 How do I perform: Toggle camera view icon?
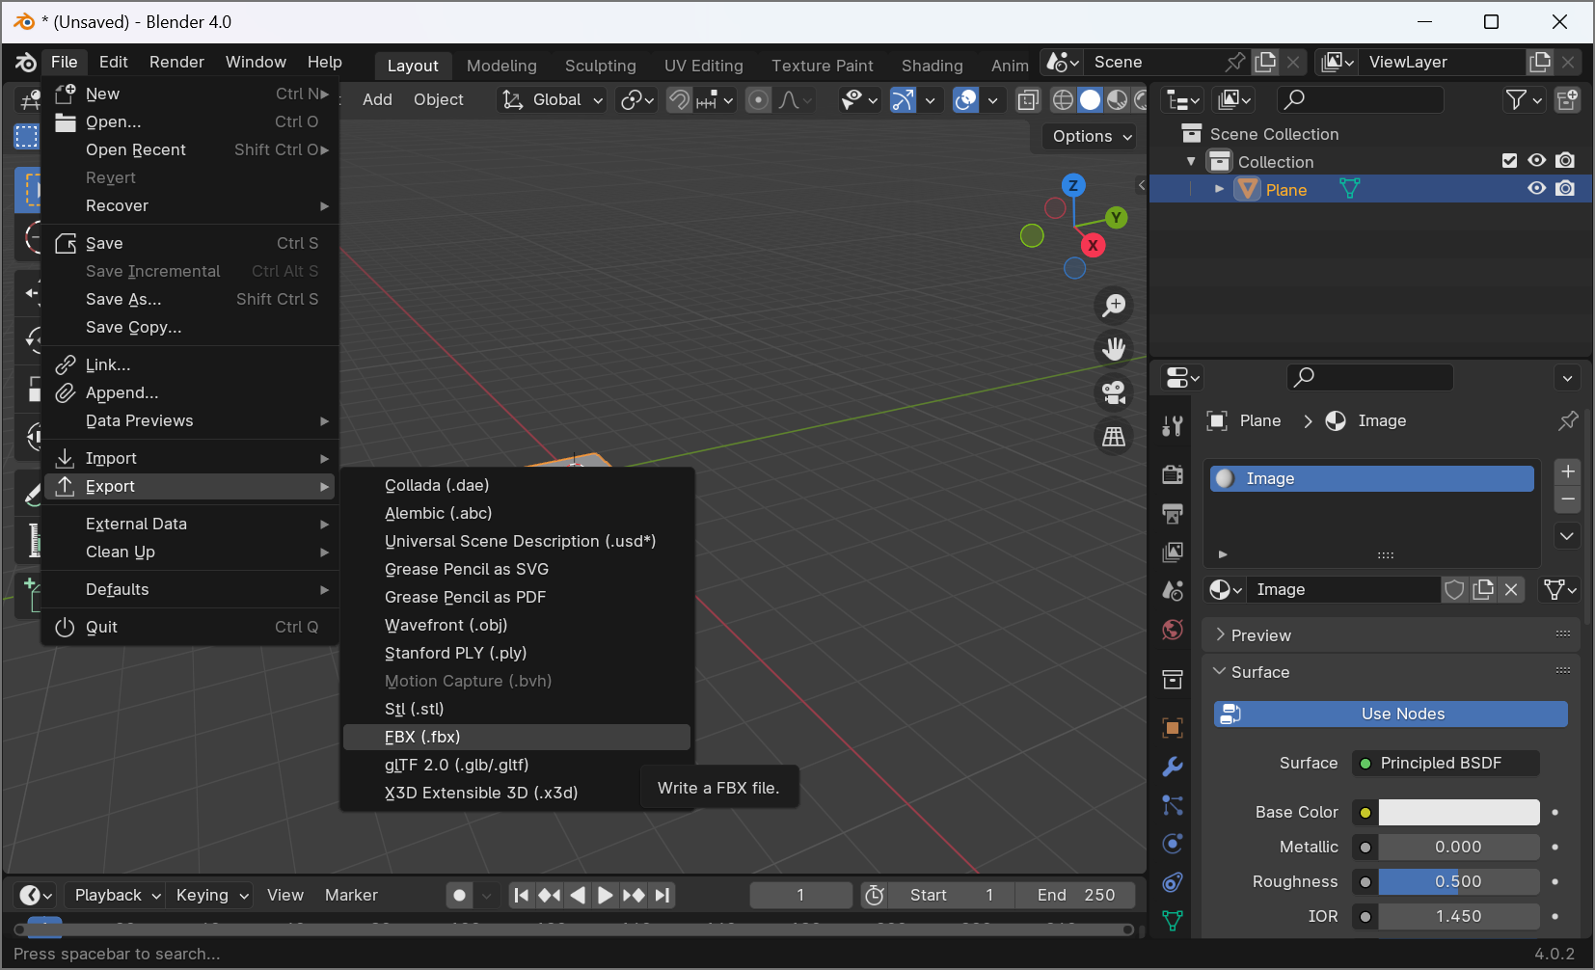coord(1114,392)
